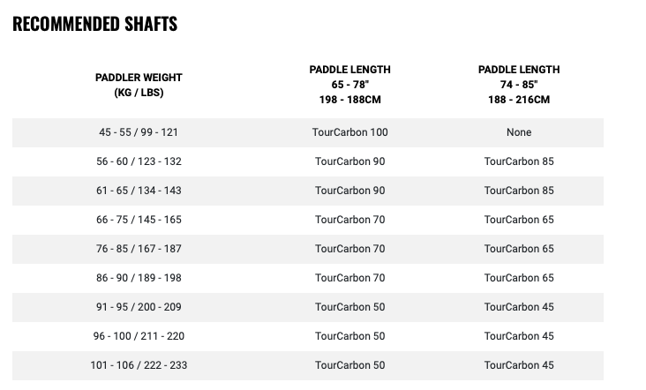Click TourCarbon 45 in the 101 - 106 row
Screen dimensions: 646x390
pyautogui.click(x=519, y=365)
